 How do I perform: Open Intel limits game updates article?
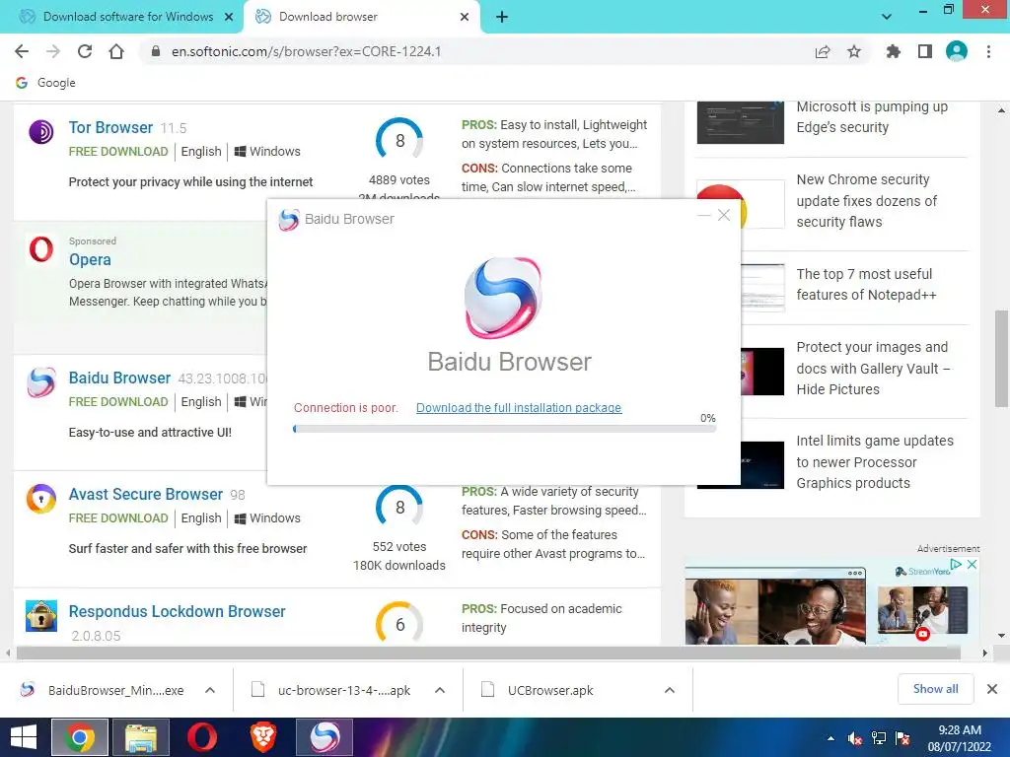pos(875,461)
